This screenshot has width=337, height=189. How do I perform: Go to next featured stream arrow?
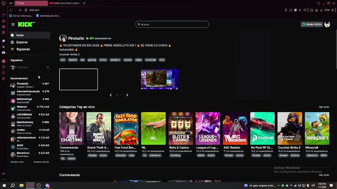[127, 95]
